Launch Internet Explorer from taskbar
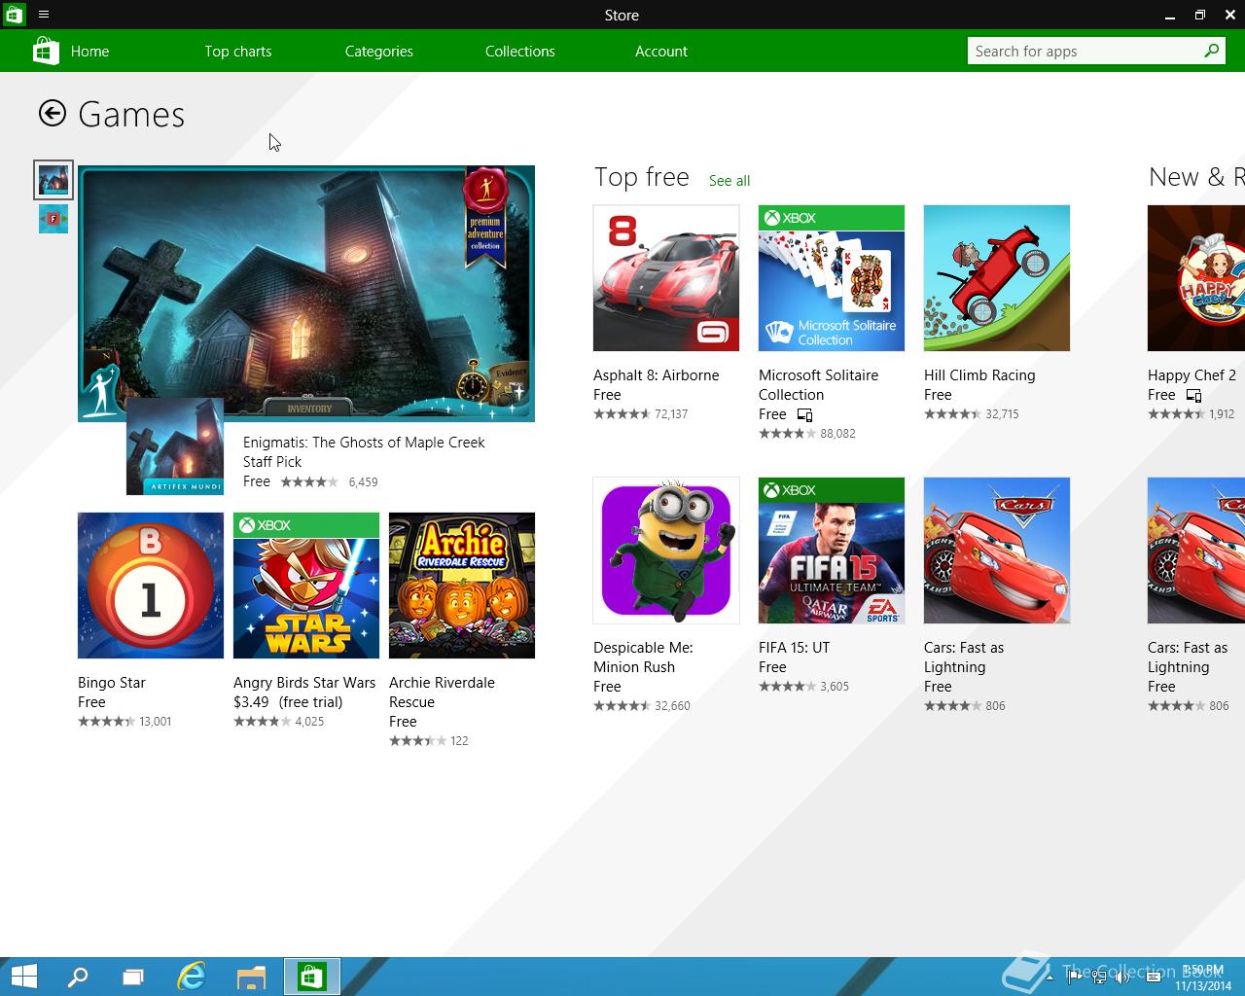This screenshot has height=996, width=1245. [192, 977]
